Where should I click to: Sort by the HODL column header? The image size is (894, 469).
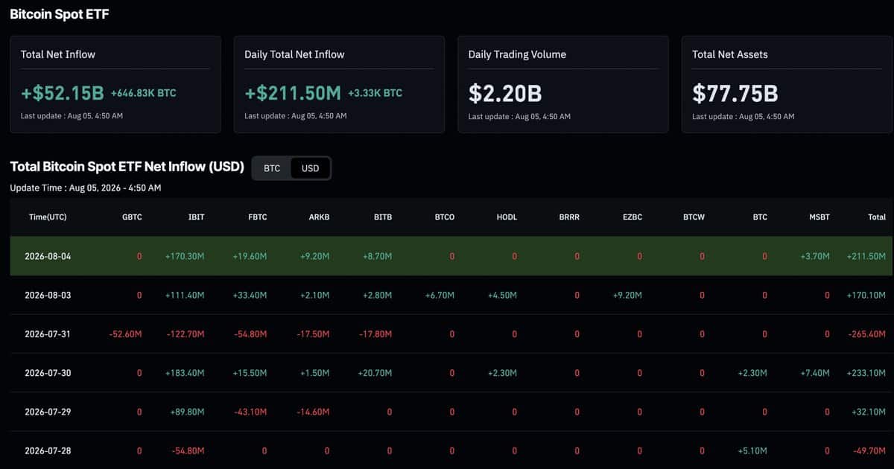click(507, 217)
